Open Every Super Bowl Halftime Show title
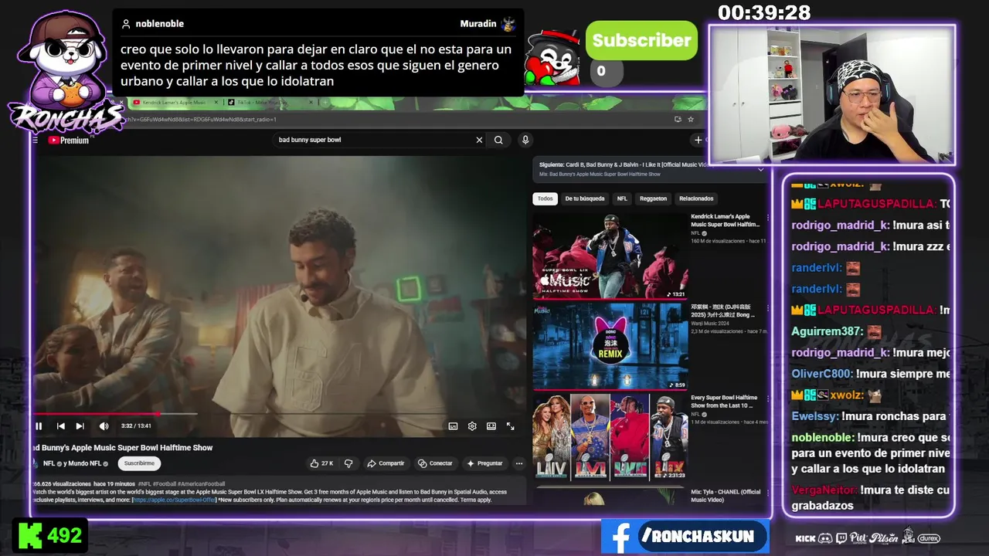Screen dimensions: 989x556 point(724,402)
